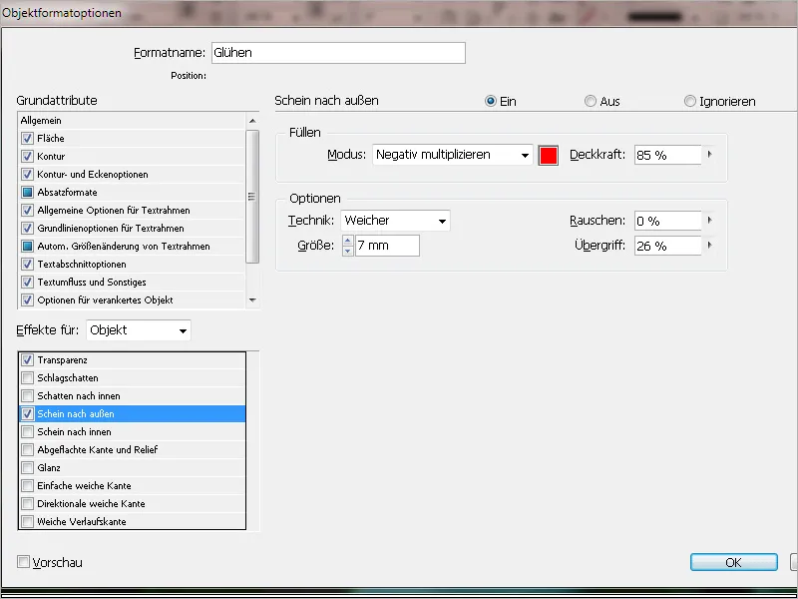
Task: Toggle Autom. Größenänderung von Textrahmen checkbox
Action: click(28, 246)
